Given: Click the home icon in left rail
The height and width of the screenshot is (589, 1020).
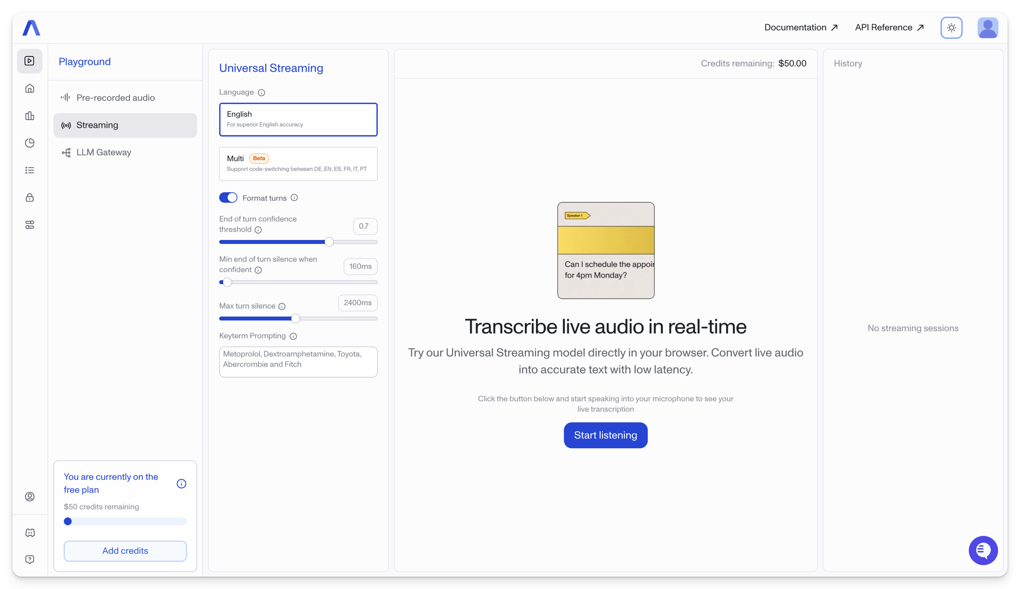Looking at the screenshot, I should (x=30, y=88).
